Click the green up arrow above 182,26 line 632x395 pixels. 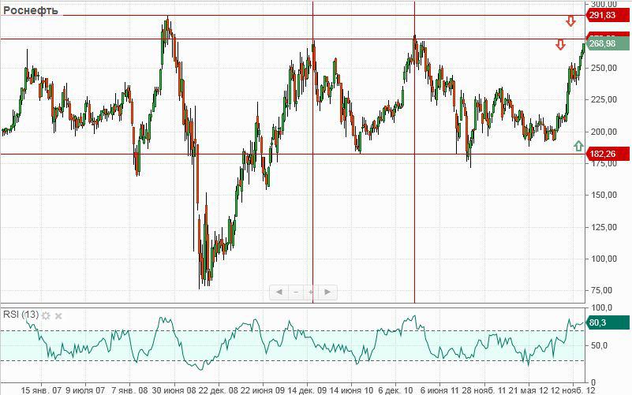pos(578,146)
